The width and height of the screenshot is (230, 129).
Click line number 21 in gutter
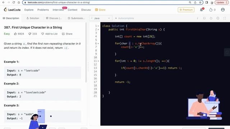(x=95, y=96)
